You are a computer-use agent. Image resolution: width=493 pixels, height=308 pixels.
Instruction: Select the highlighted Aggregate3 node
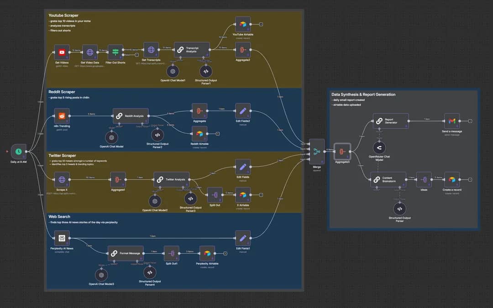[342, 151]
